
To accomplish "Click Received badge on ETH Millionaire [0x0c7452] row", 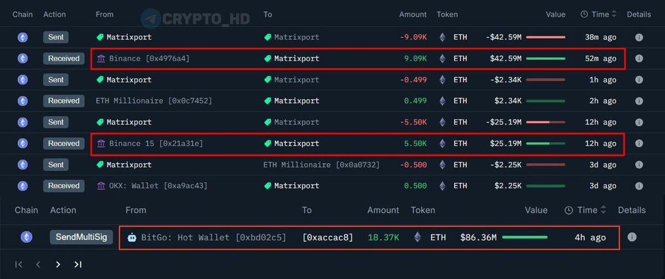I will click(64, 101).
